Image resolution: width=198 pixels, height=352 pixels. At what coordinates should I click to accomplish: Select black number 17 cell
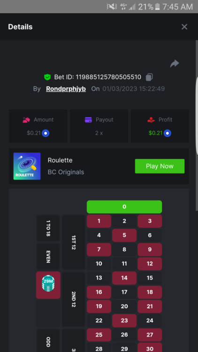124,292
